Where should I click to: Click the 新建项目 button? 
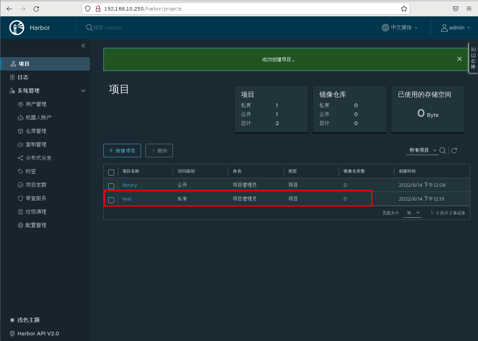pos(122,151)
